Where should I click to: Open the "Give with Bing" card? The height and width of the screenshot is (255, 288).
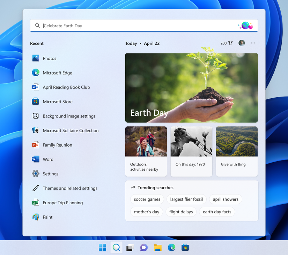(237, 151)
